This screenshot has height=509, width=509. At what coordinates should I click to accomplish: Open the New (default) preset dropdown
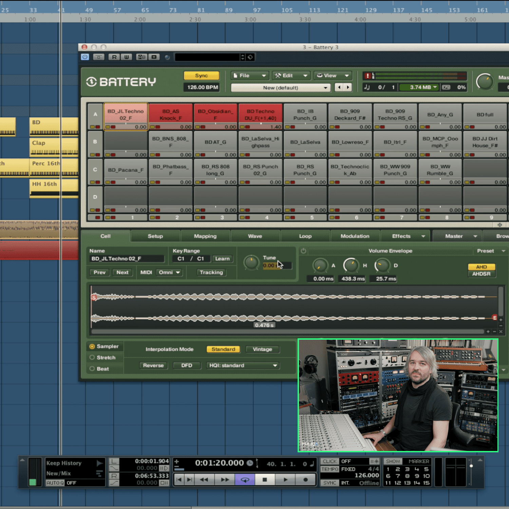[281, 88]
